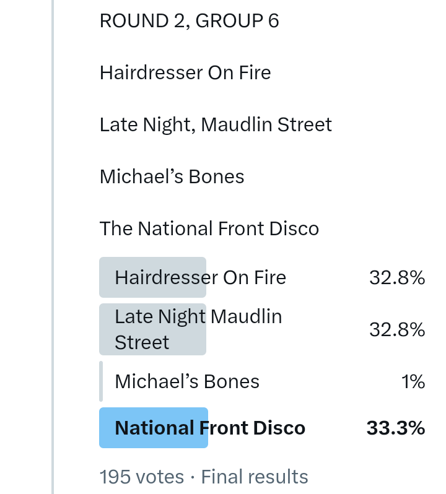The height and width of the screenshot is (494, 446).
Task: Click the "Hairdresser On Fire" line in tweet text
Action: 185,73
